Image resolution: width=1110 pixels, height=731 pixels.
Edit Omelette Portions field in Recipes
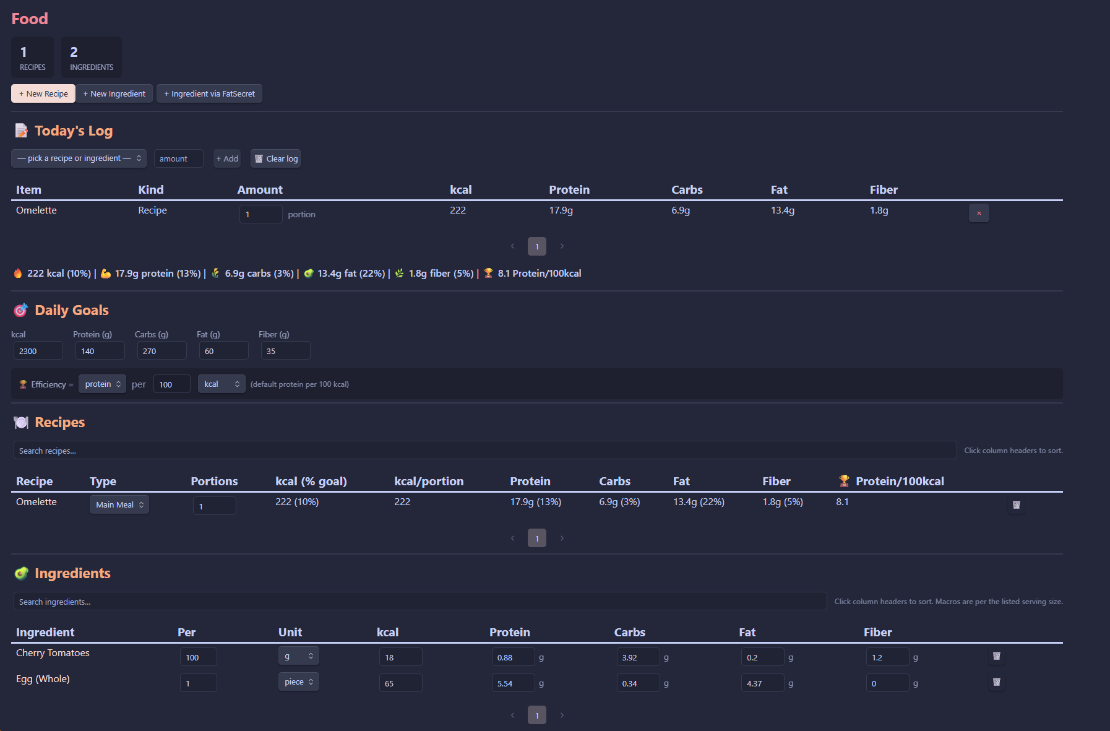click(215, 506)
